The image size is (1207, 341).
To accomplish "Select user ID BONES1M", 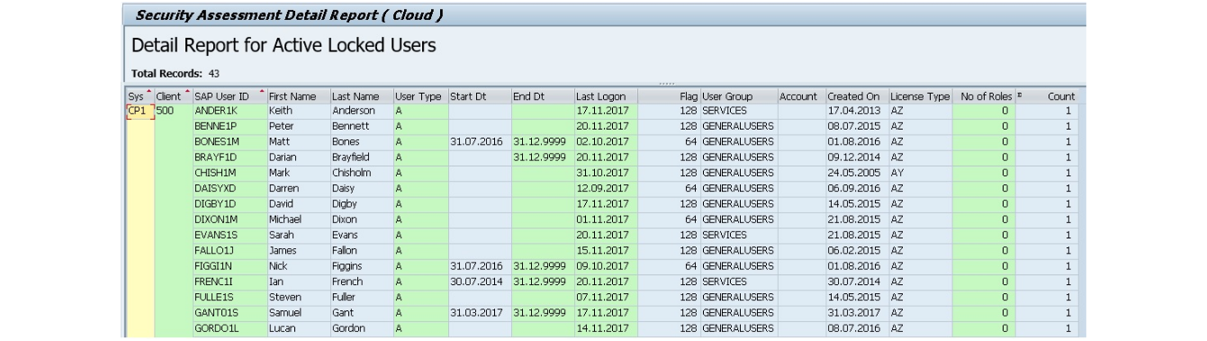I will click(230, 141).
